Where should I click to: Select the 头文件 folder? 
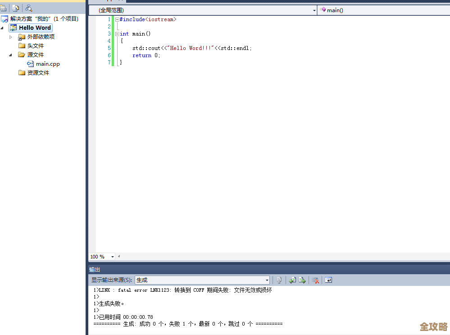click(x=35, y=46)
